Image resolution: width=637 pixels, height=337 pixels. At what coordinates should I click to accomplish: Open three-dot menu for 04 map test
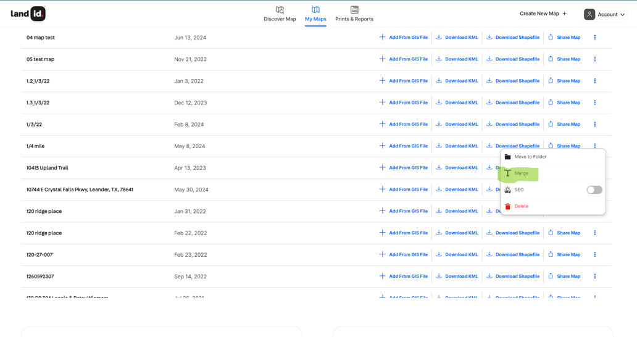click(595, 38)
